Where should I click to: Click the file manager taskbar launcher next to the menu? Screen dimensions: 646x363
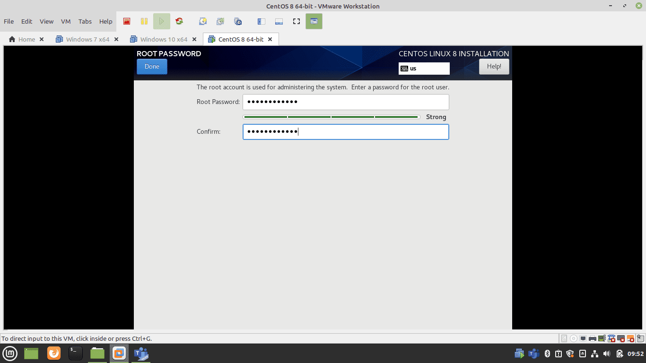pos(32,353)
